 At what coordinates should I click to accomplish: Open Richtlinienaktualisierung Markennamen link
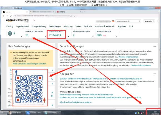click(x=86, y=95)
